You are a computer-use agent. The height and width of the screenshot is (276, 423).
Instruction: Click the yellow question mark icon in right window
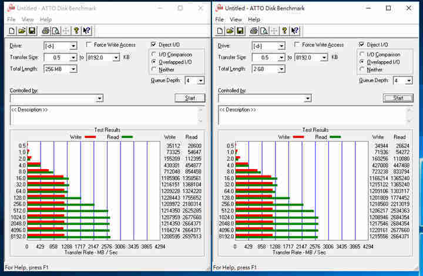pos(285,31)
